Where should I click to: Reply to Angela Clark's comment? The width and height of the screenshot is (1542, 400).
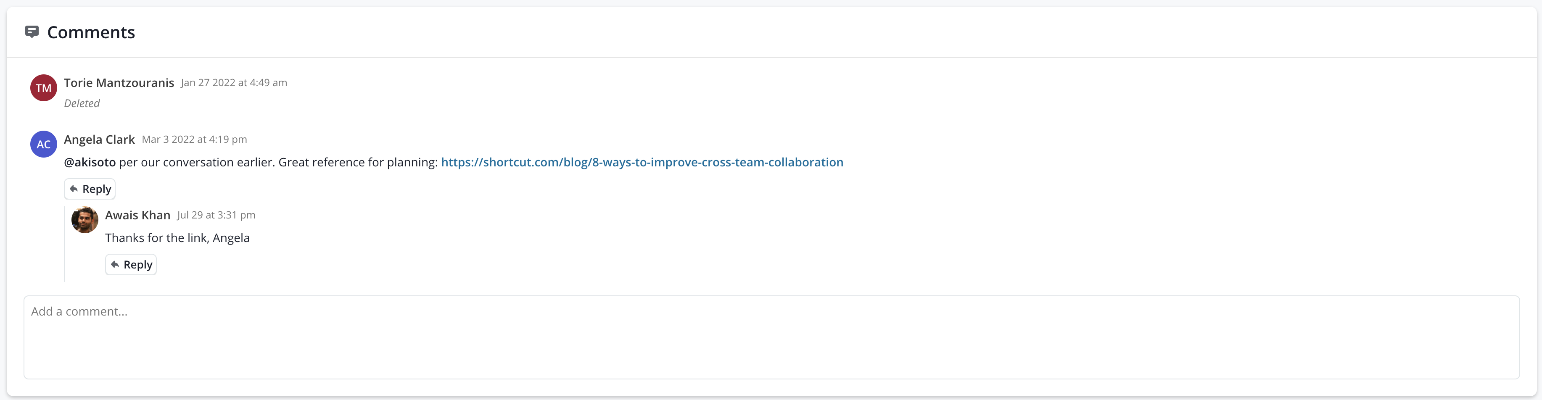pos(90,189)
